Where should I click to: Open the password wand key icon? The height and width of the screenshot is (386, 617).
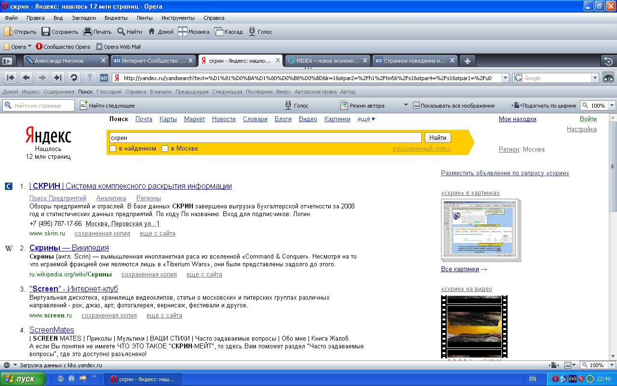coord(89,78)
